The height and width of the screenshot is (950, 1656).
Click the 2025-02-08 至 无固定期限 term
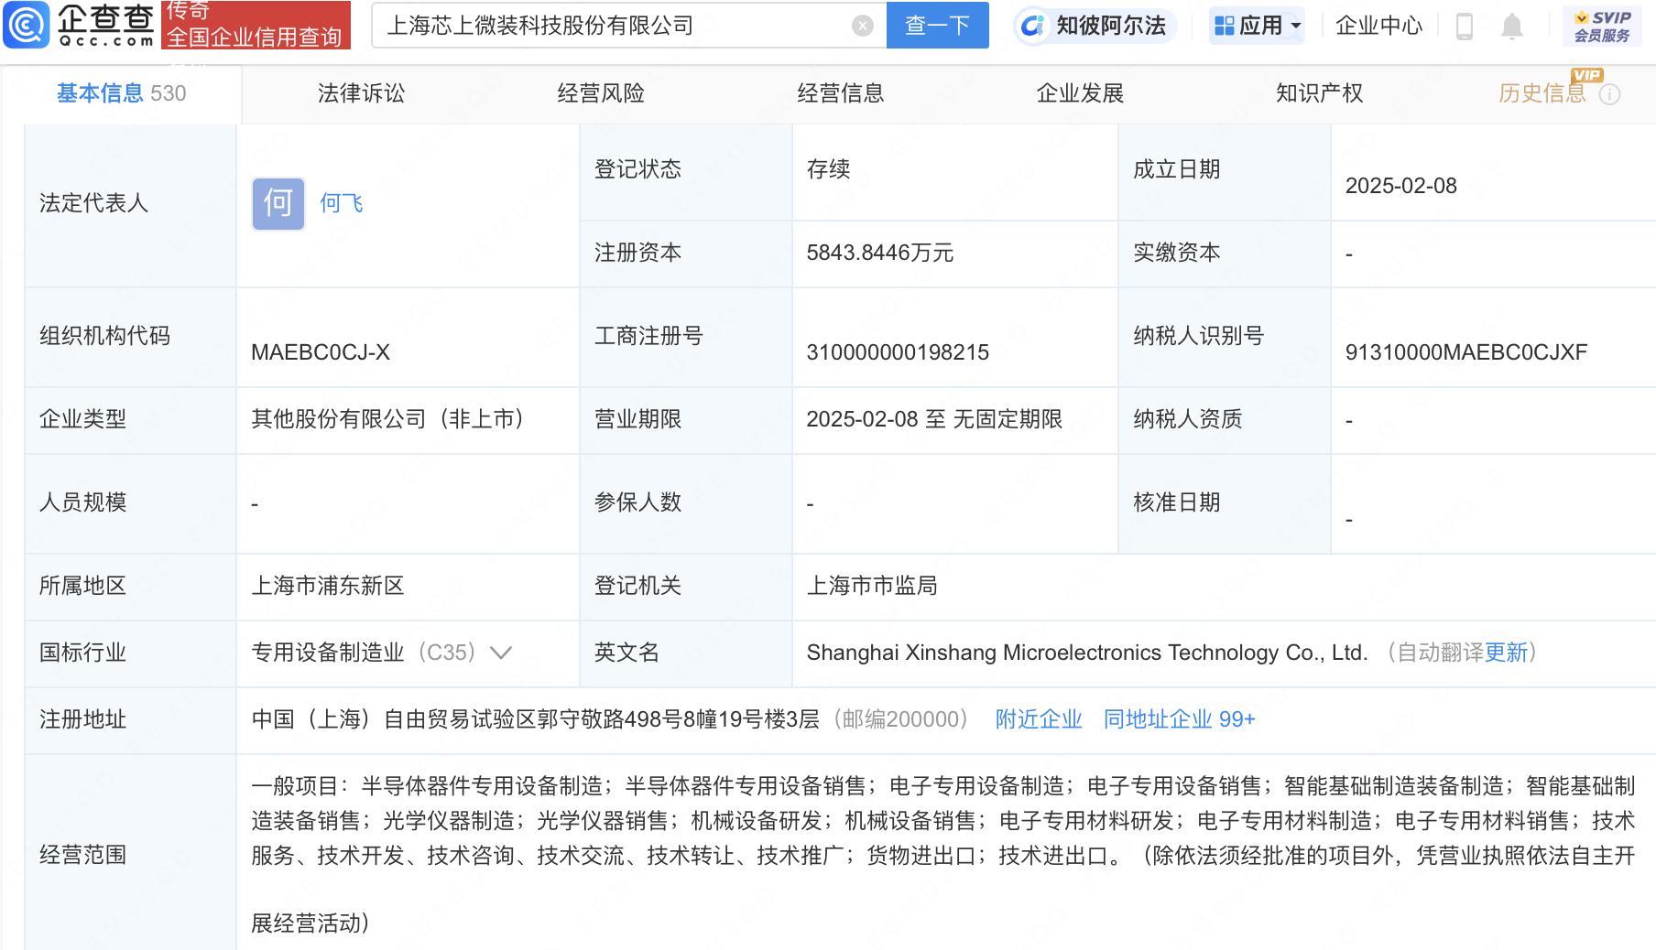pyautogui.click(x=934, y=419)
